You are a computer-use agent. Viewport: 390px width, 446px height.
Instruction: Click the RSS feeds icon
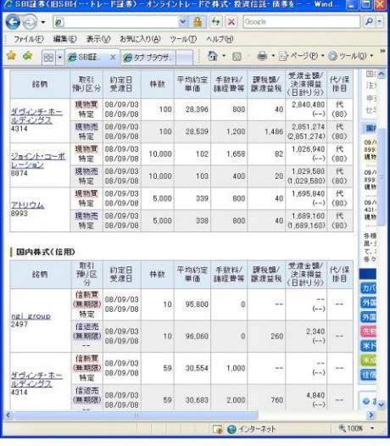coord(237,57)
